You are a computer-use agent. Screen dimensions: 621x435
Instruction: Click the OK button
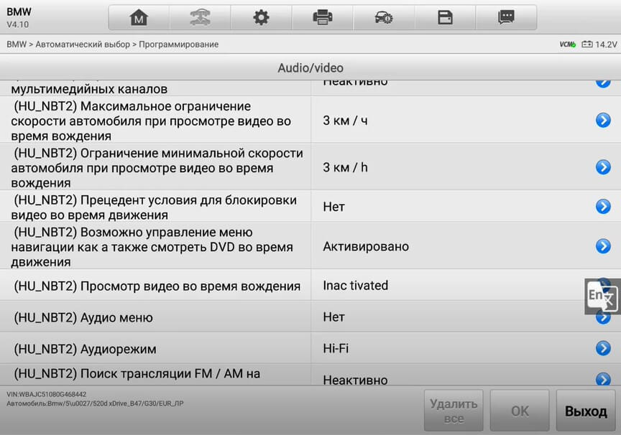(520, 411)
